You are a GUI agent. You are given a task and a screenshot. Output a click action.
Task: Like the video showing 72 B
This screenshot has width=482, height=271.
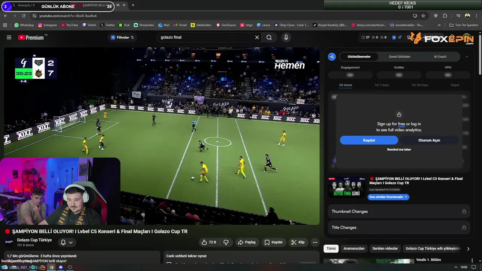point(209,242)
